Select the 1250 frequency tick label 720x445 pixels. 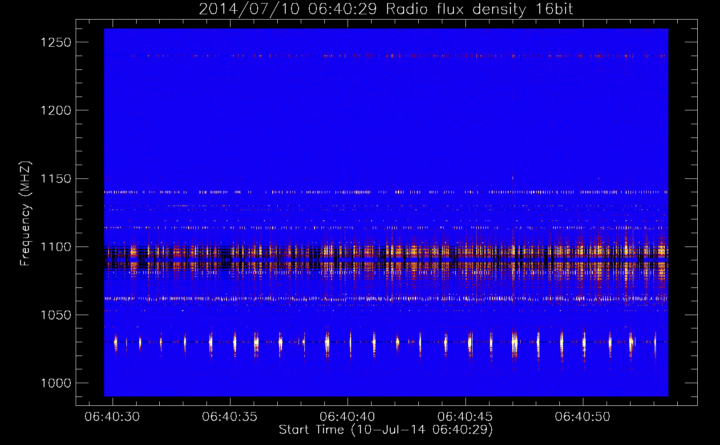tap(56, 42)
